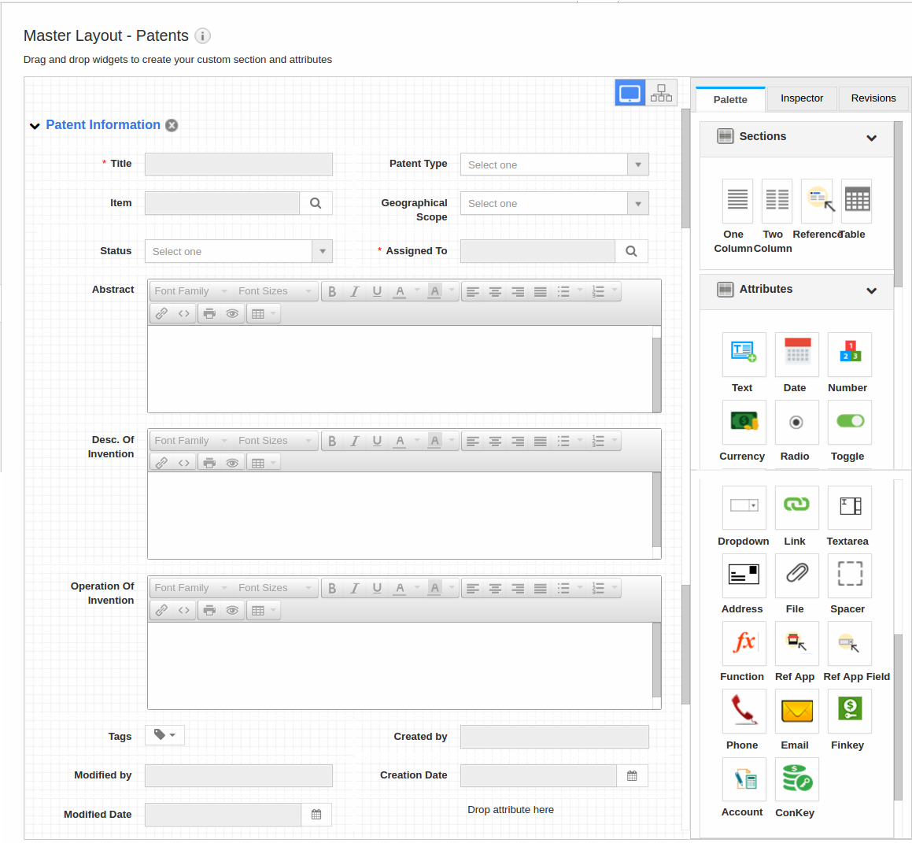Pick the Phone attribute widget
The height and width of the screenshot is (843, 912).
(744, 711)
